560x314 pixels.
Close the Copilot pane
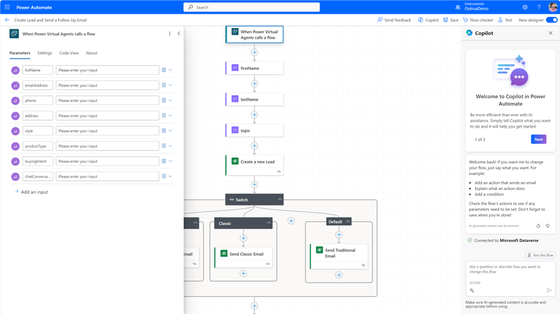pos(550,33)
